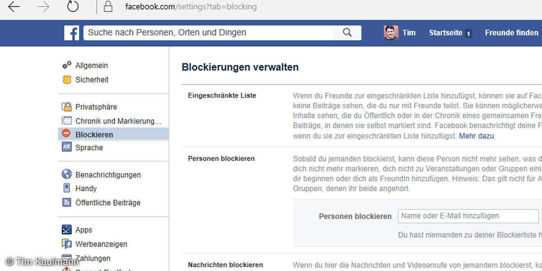Click the browser back arrow
Image resolution: width=542 pixels, height=271 pixels.
pyautogui.click(x=14, y=7)
